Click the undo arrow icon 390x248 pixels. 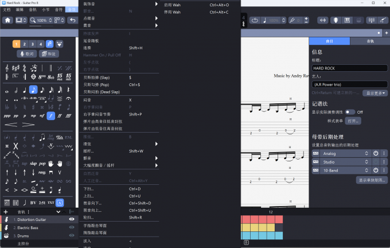[x=72, y=20]
